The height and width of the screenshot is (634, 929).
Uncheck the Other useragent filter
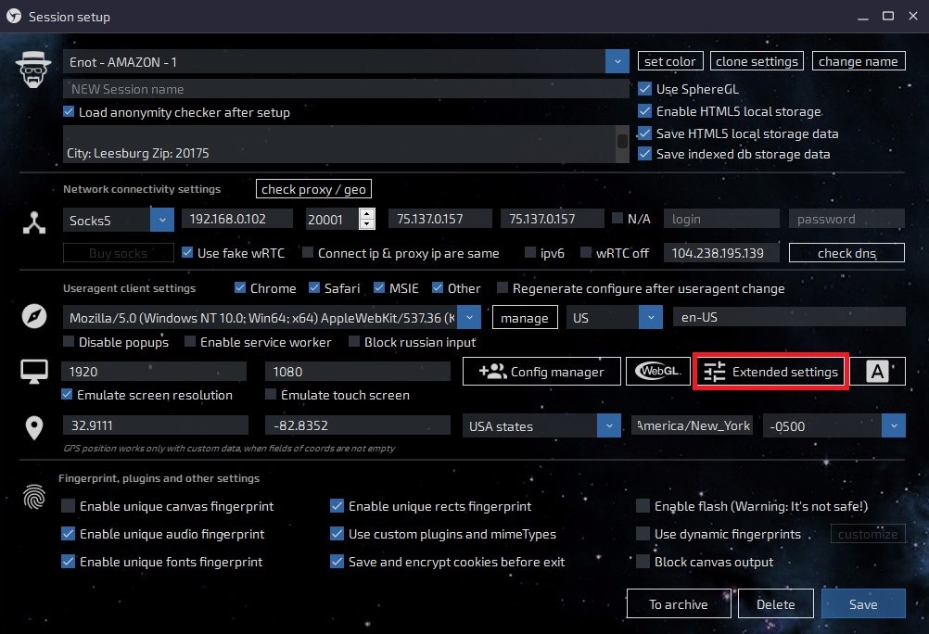point(438,287)
